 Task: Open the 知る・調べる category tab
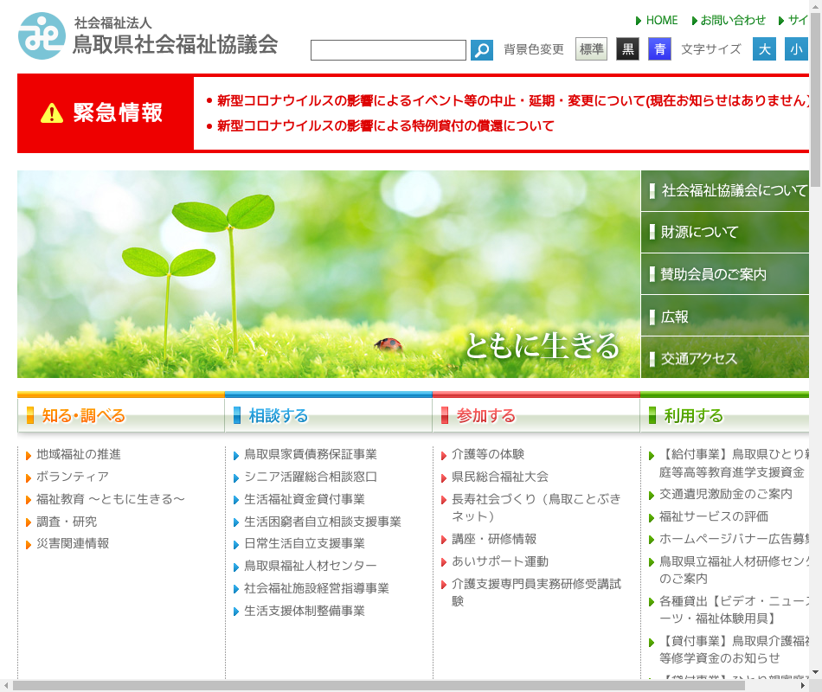[x=120, y=415]
